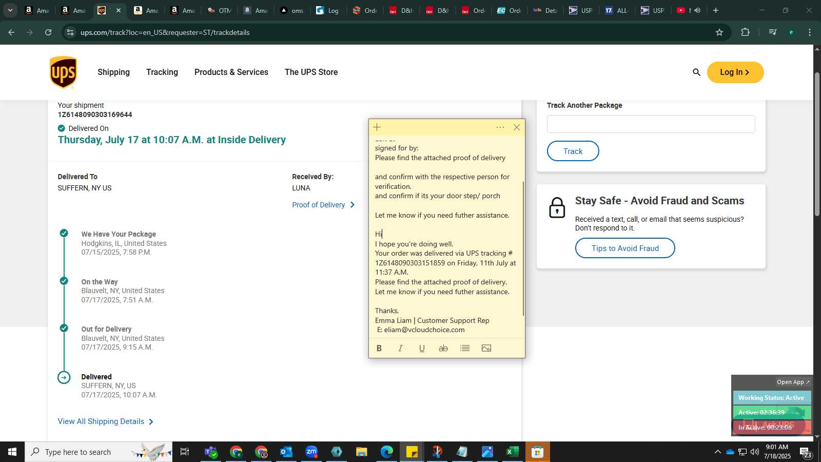
Task: Toggle strikethrough formatting in sticky note
Action: click(443, 348)
